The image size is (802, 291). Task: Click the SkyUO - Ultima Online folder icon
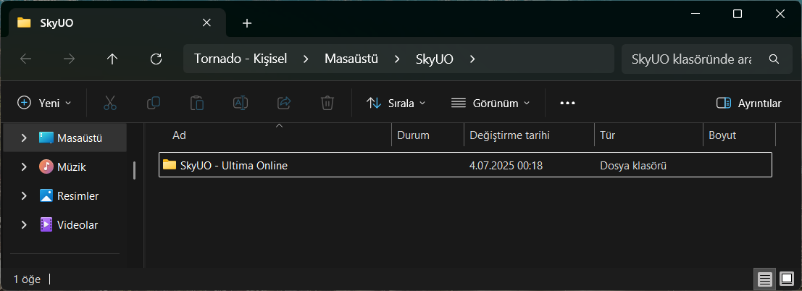pos(170,164)
